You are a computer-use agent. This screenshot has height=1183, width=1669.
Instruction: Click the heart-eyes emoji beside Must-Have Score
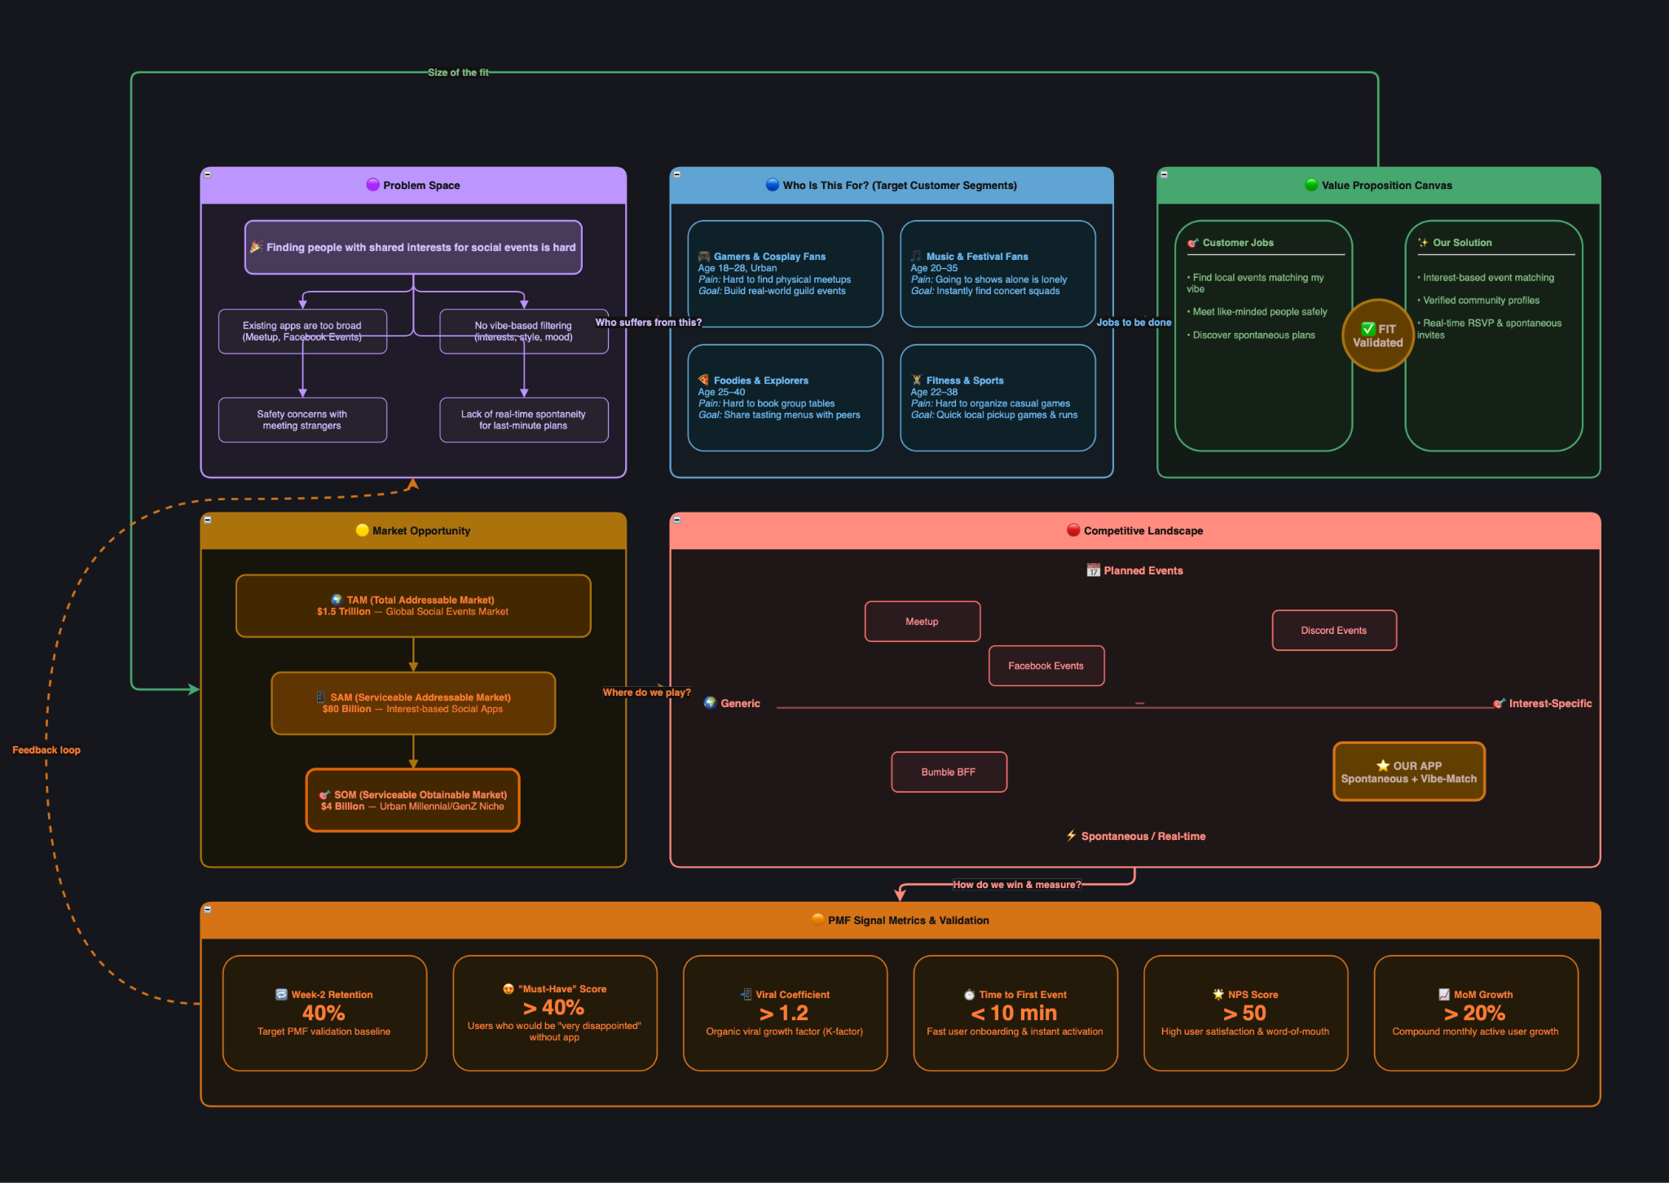(x=509, y=988)
